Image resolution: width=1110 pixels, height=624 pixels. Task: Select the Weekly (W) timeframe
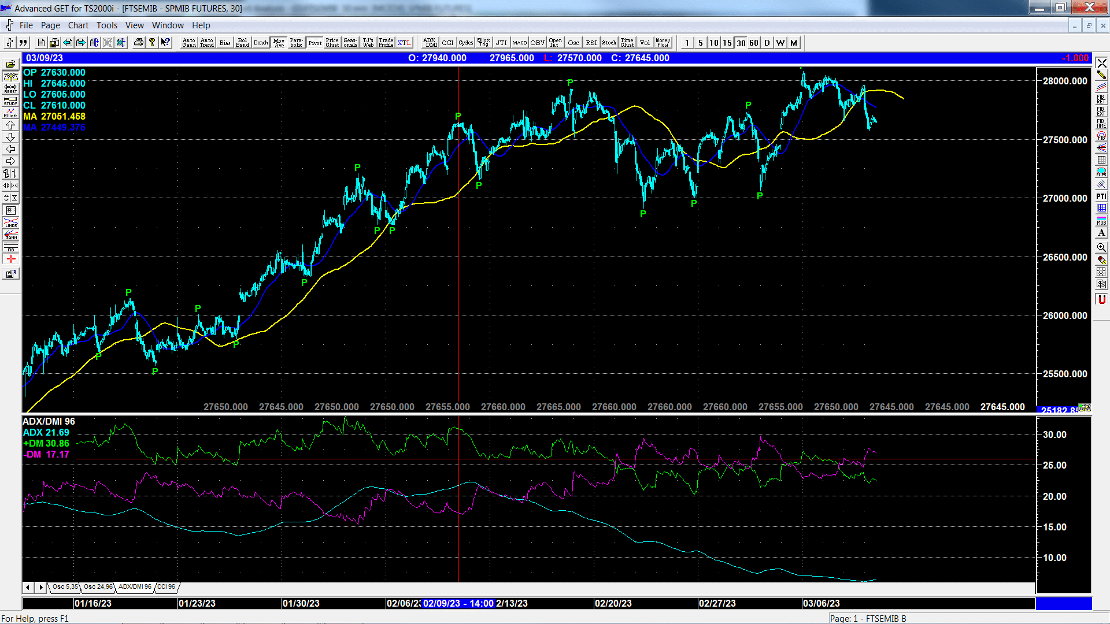780,43
